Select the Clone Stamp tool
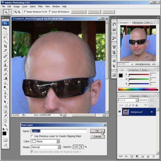This screenshot has width=161, height=161. coord(5,65)
